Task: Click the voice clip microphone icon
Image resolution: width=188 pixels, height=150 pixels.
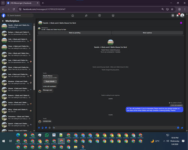Action: [x=39, y=127]
